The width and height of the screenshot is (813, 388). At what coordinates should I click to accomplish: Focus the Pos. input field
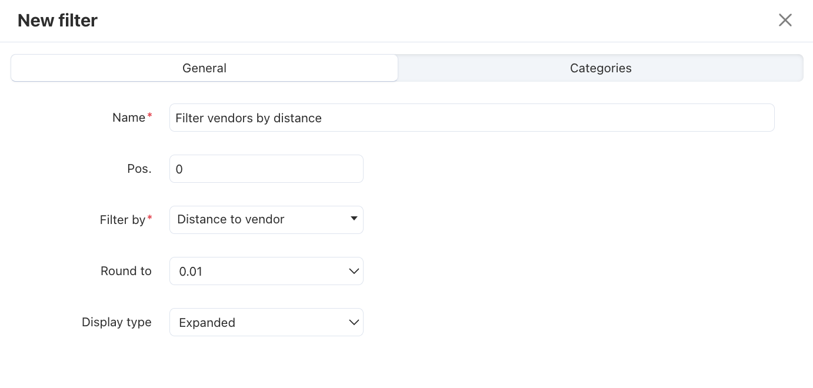pos(266,169)
